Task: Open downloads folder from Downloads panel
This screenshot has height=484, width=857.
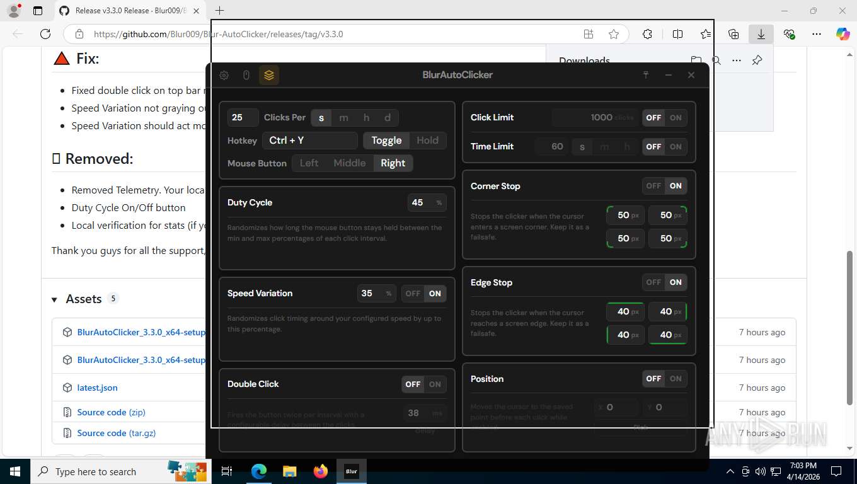Action: tap(696, 60)
